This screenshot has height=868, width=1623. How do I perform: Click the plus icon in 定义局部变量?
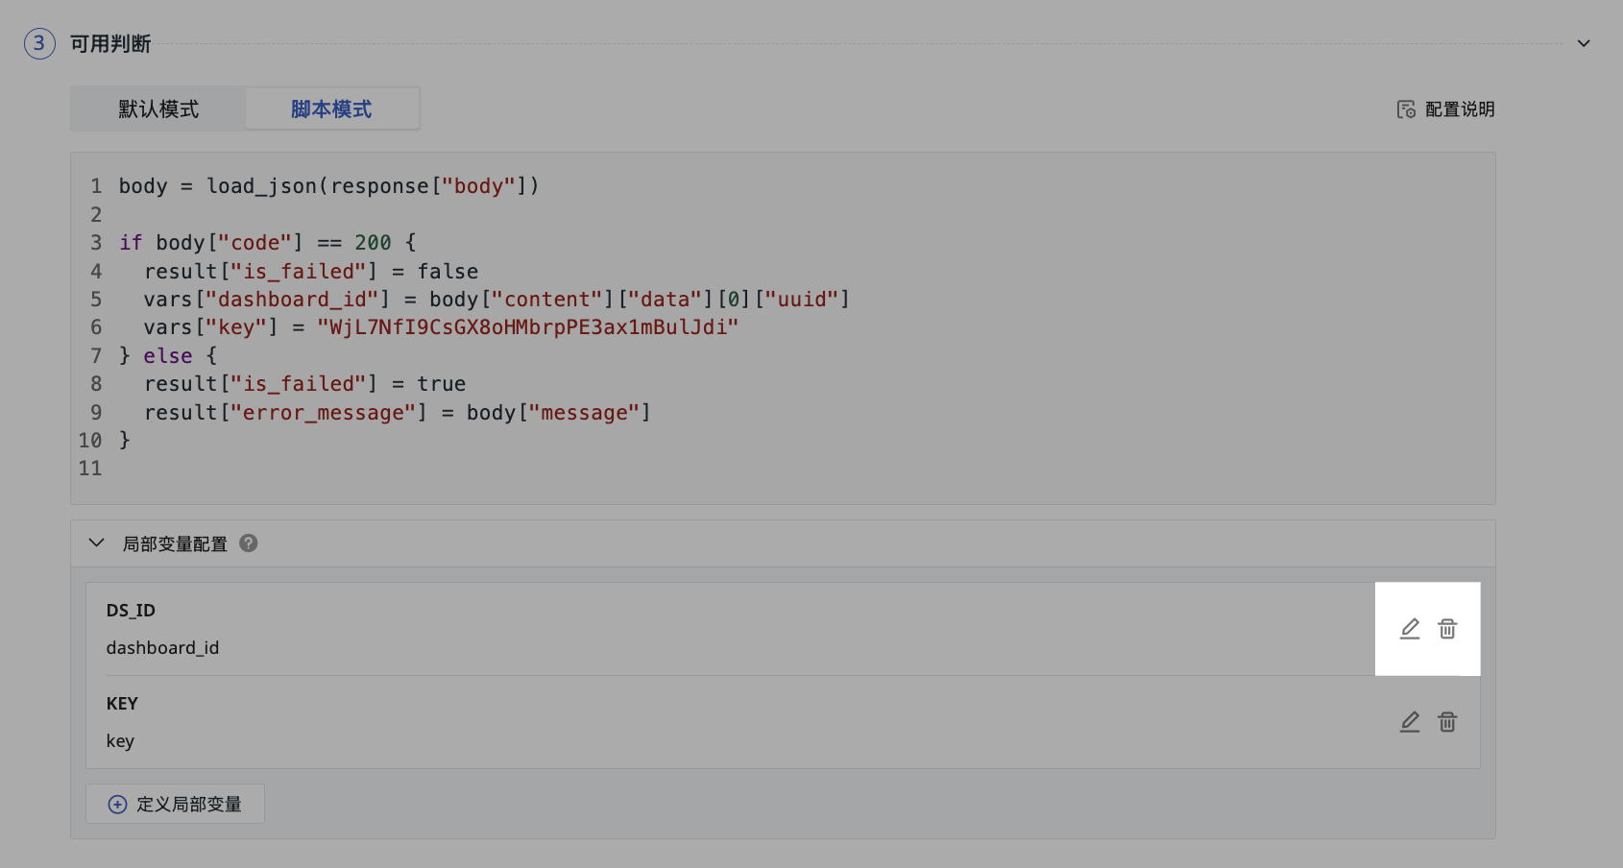(x=117, y=805)
